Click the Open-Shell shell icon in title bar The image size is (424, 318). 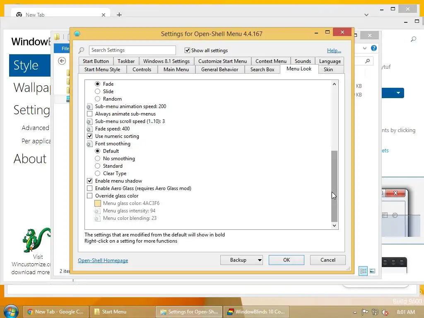(77, 34)
